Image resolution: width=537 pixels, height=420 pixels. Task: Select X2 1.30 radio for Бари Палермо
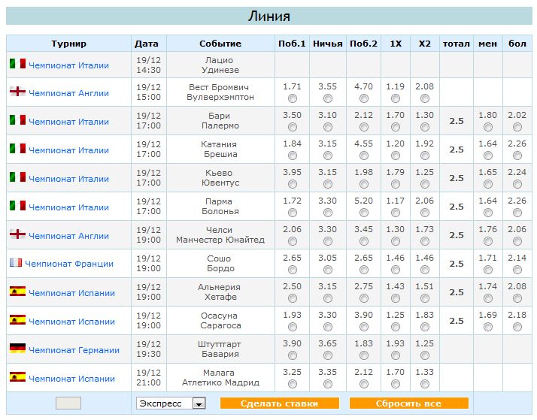coord(425,127)
